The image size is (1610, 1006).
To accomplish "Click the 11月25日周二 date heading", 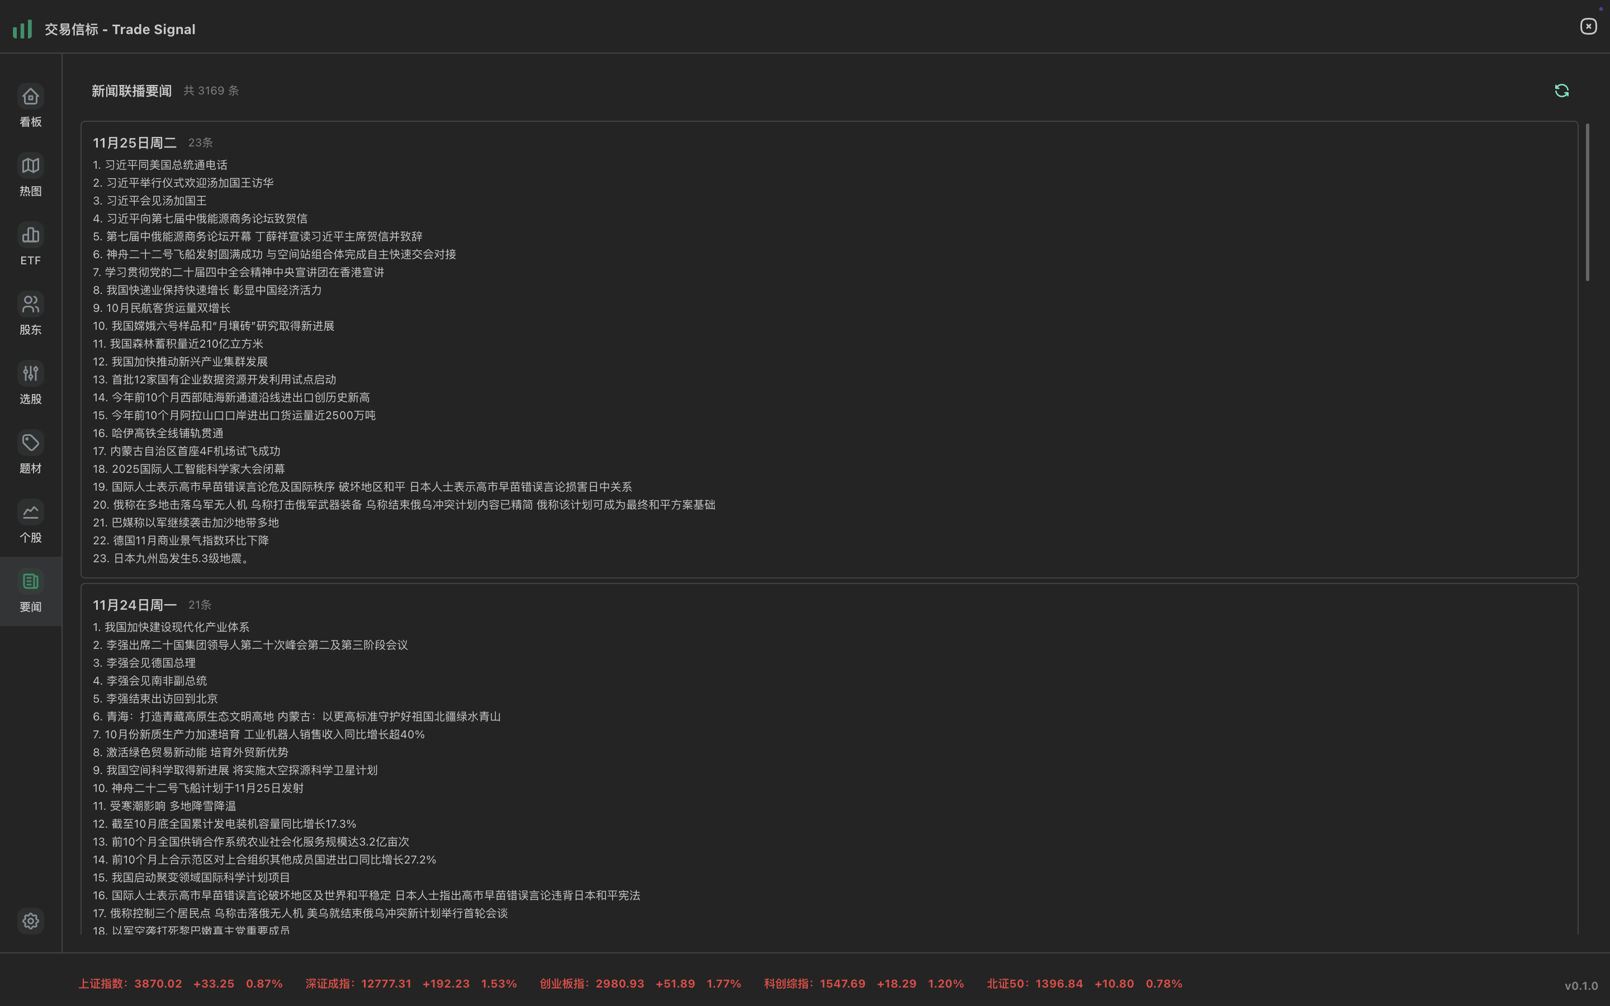I will (134, 143).
